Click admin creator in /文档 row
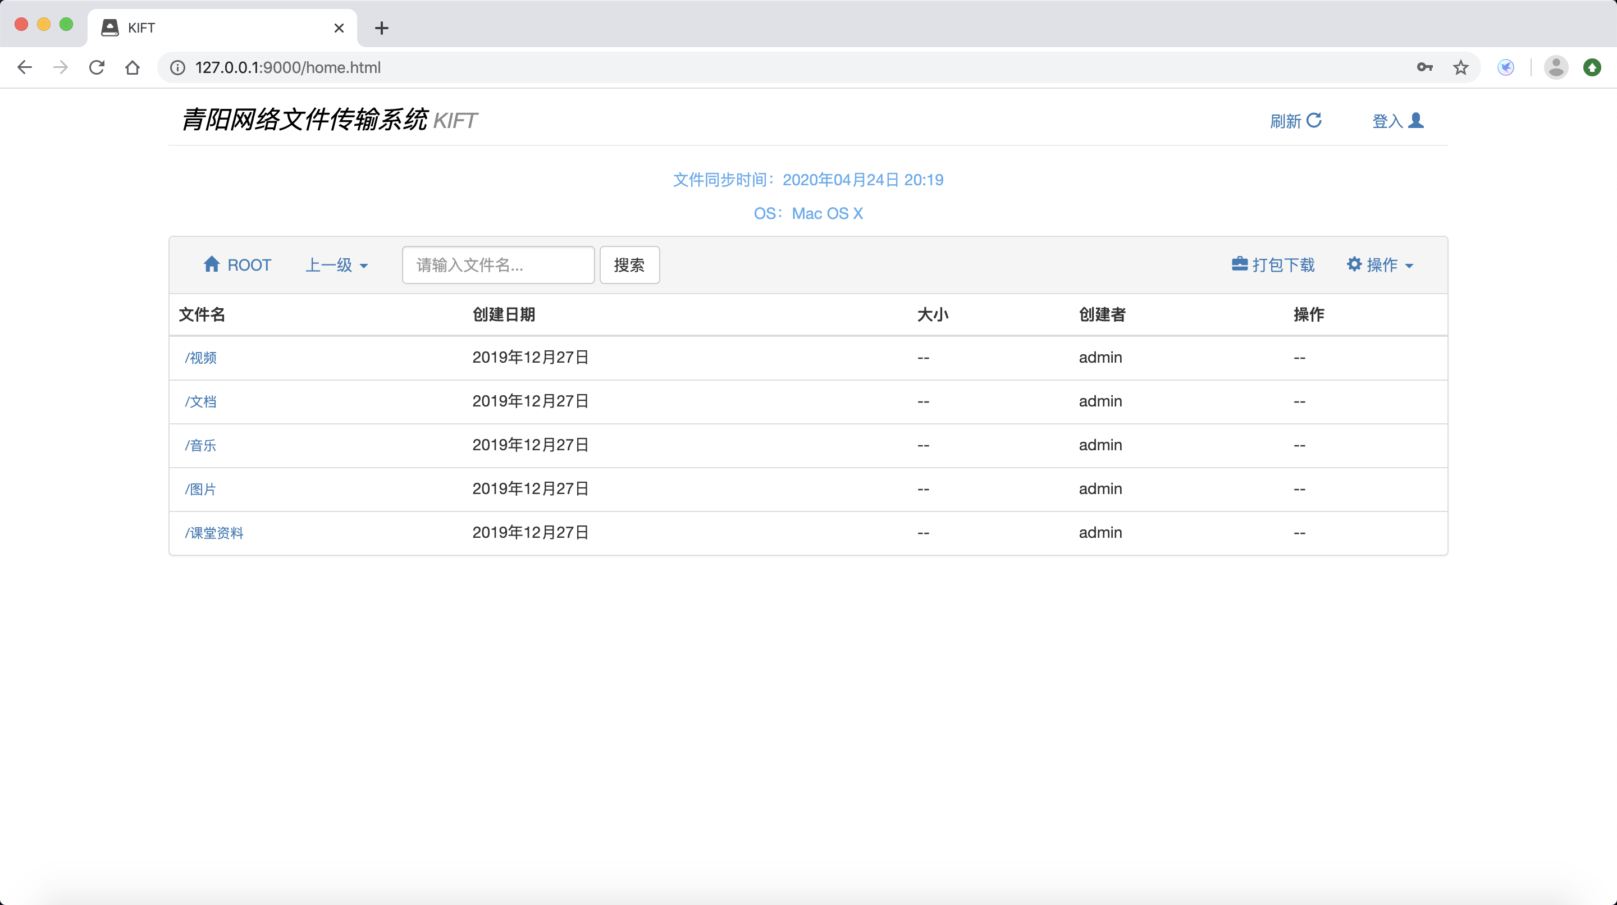The image size is (1617, 905). (x=1100, y=401)
